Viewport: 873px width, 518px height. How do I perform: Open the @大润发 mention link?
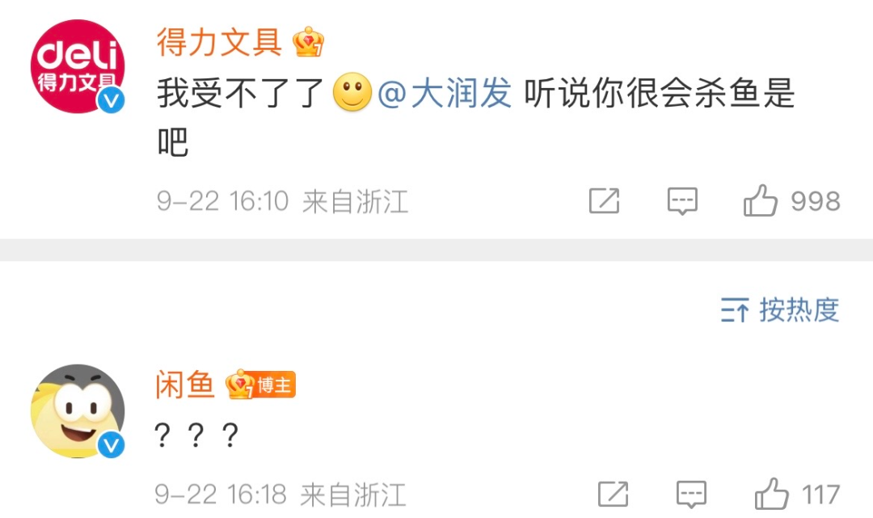(445, 93)
